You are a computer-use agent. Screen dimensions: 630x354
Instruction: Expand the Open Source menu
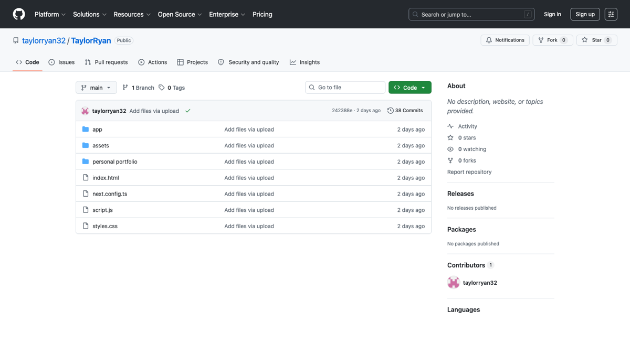click(180, 14)
